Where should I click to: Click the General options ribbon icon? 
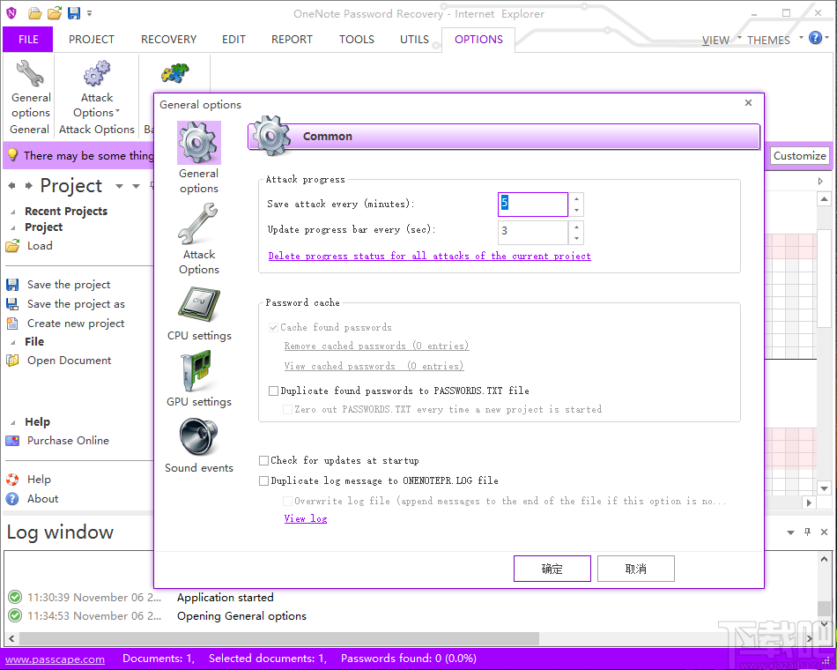(30, 84)
